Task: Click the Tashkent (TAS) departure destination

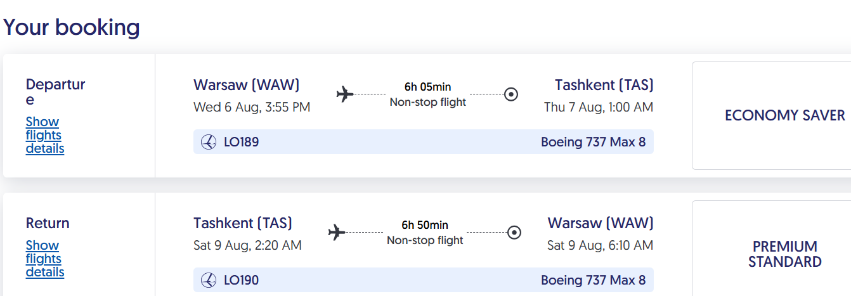Action: tap(604, 85)
